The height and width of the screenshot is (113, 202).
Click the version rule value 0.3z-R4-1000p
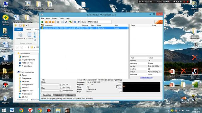(153, 66)
